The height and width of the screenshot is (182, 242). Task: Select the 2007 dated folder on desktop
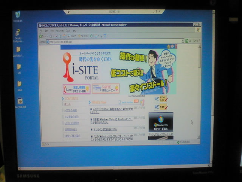tap(19, 52)
